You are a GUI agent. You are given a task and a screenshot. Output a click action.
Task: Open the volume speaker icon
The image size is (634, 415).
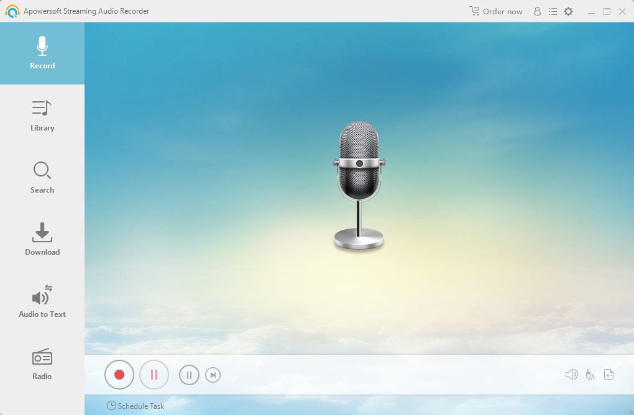coord(571,375)
